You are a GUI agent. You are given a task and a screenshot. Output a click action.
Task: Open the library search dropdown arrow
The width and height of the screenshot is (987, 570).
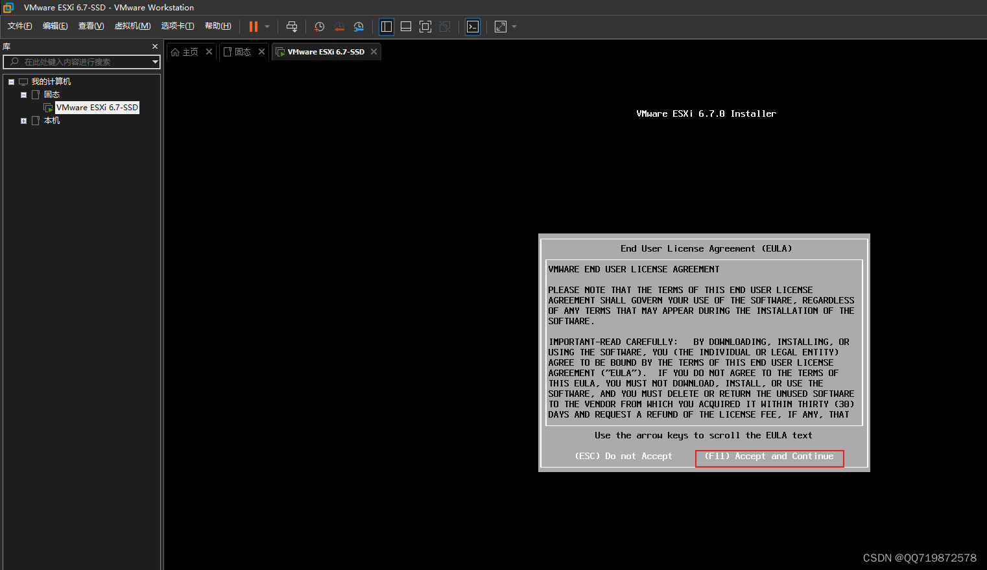[x=155, y=62]
